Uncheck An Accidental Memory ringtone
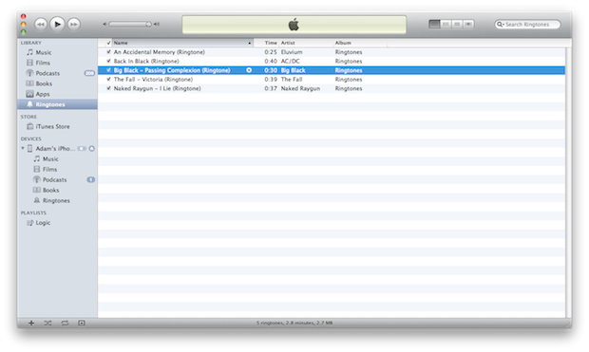The width and height of the screenshot is (589, 352). pos(108,52)
